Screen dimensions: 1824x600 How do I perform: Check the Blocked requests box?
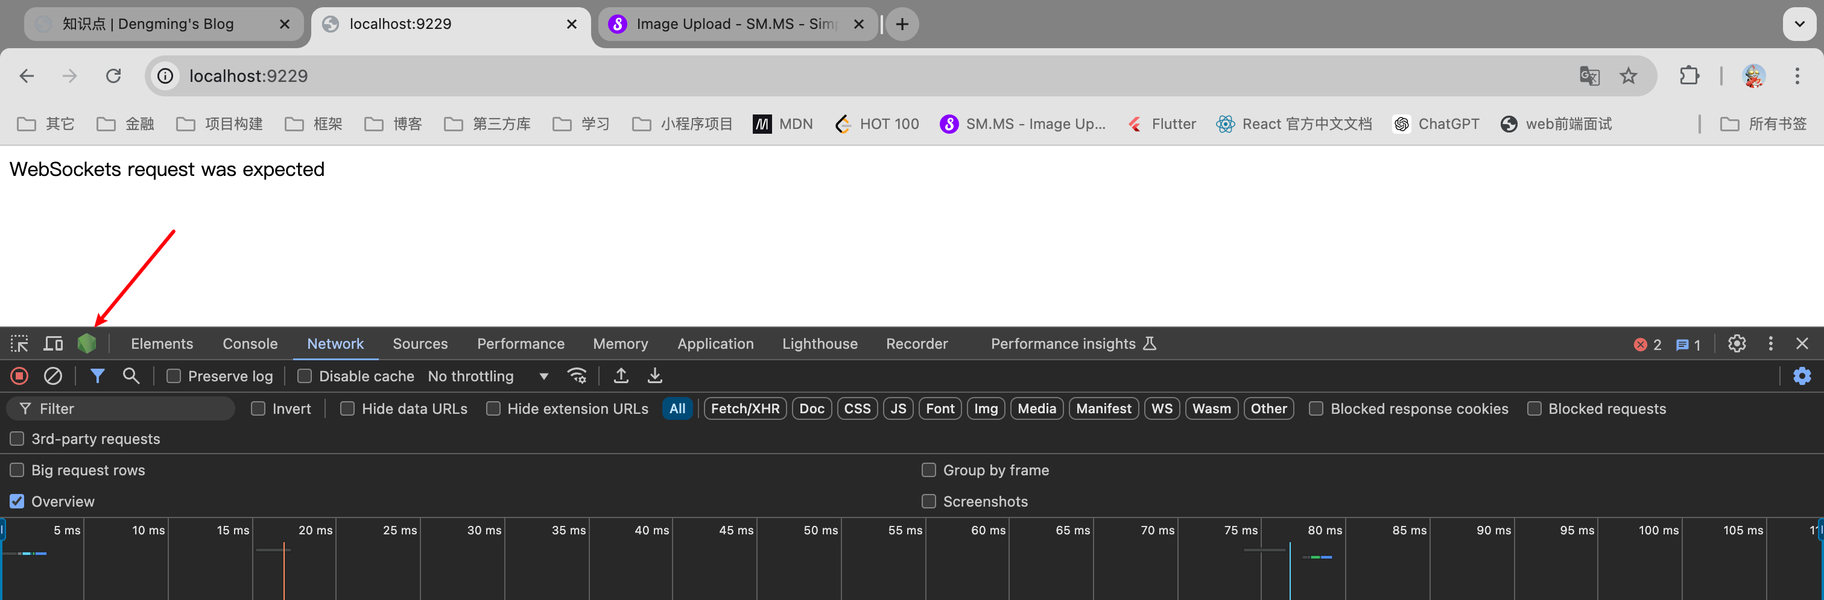click(x=1534, y=408)
